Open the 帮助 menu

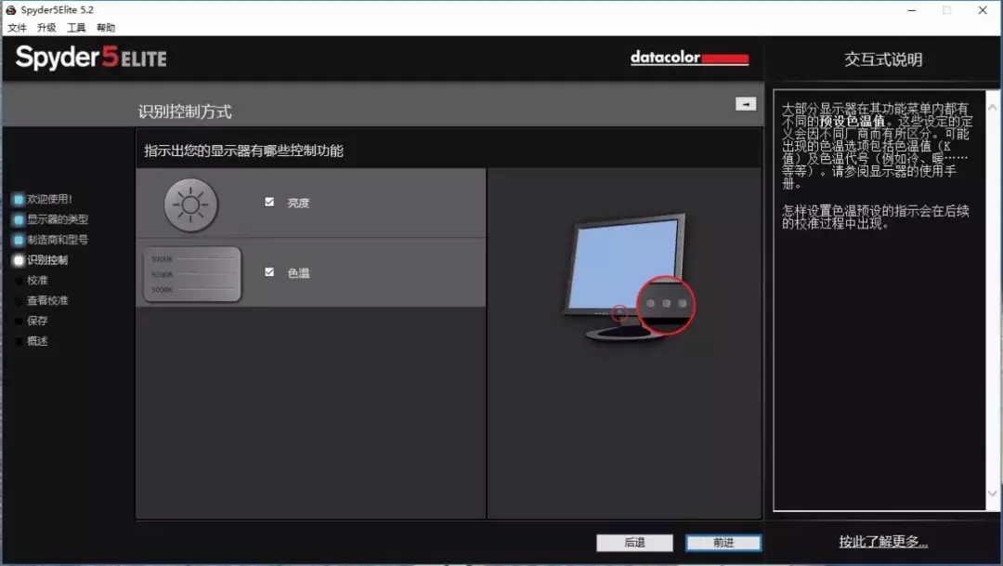pyautogui.click(x=106, y=28)
